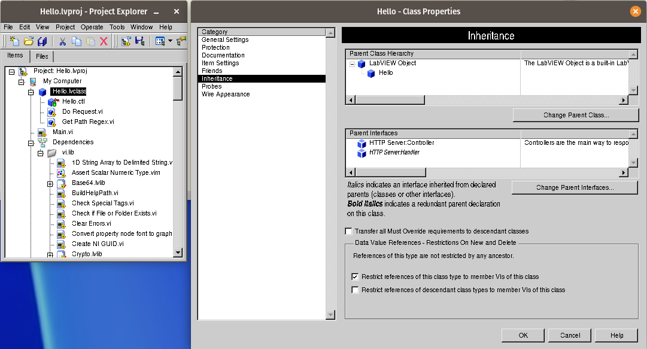Click the Hello.lvclass cube icon
Viewport: 647px width, 349px height.
pos(42,92)
